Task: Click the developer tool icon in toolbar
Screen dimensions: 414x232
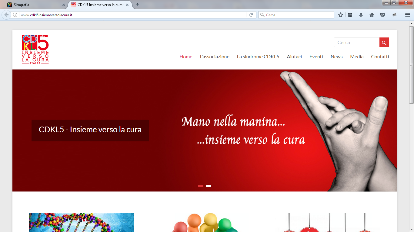Action: [x=394, y=15]
